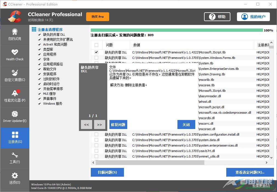This screenshot has width=277, height=192.
Task: Check the select-all checkbox in results header
Action: 97,45
